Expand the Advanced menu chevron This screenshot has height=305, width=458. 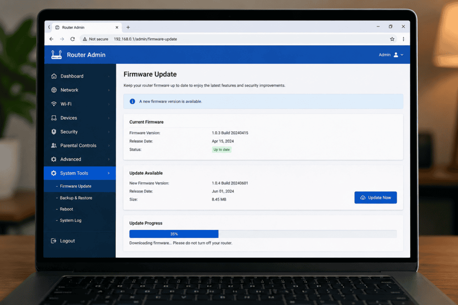(x=109, y=159)
